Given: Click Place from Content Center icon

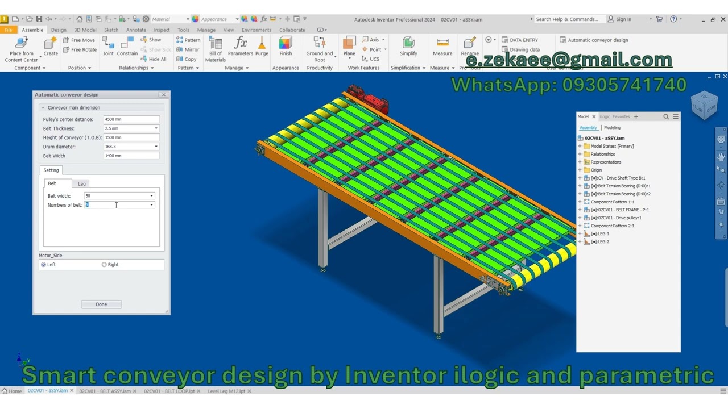Looking at the screenshot, I should 22,44.
